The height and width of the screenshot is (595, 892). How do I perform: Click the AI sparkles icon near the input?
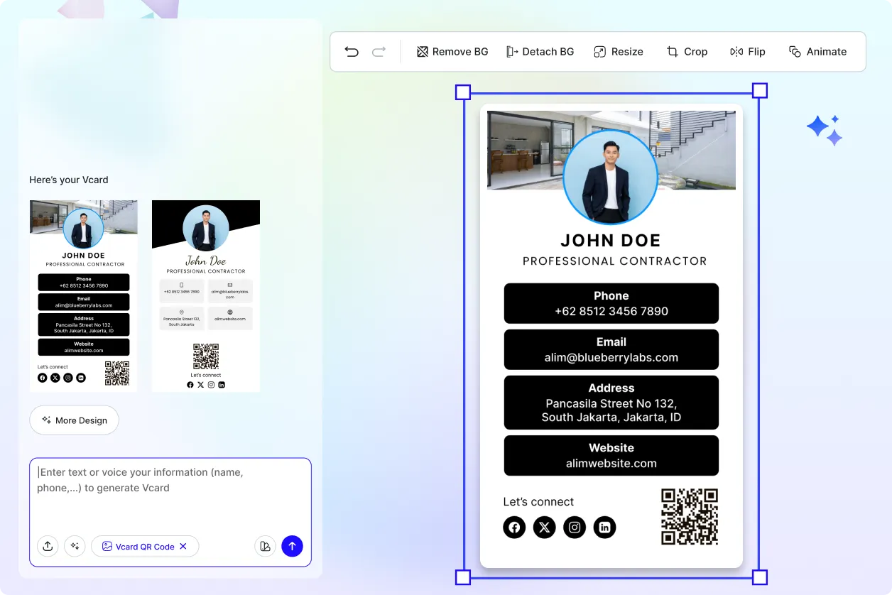[75, 546]
